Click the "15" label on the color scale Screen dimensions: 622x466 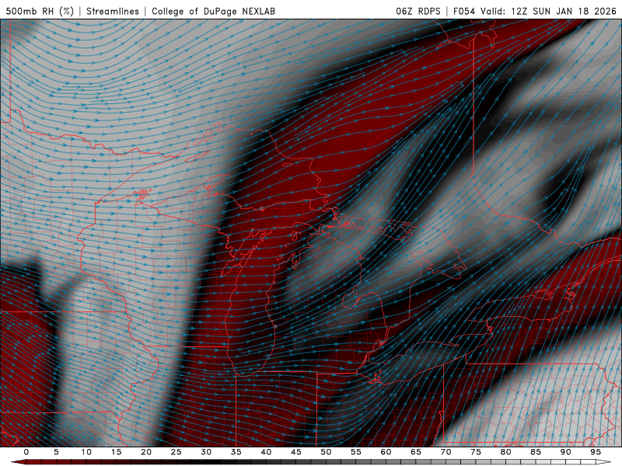(x=116, y=452)
